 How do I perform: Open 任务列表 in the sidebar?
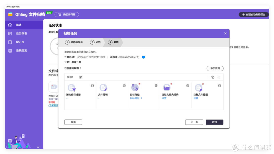tap(21, 33)
